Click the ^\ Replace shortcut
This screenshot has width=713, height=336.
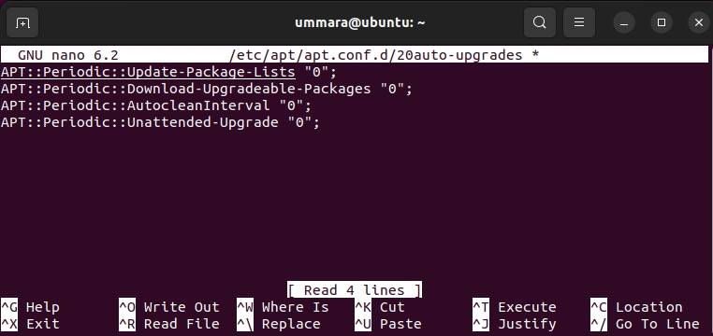279,324
